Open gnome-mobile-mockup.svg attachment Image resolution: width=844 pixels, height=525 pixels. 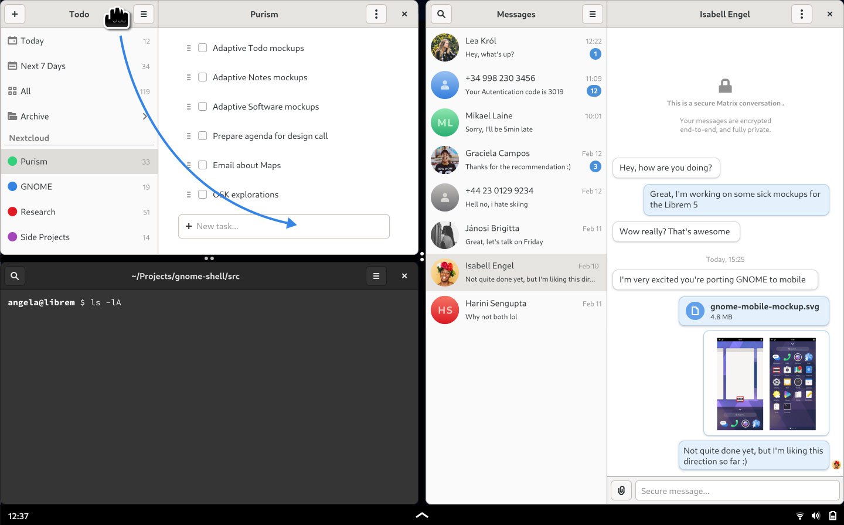tap(754, 311)
